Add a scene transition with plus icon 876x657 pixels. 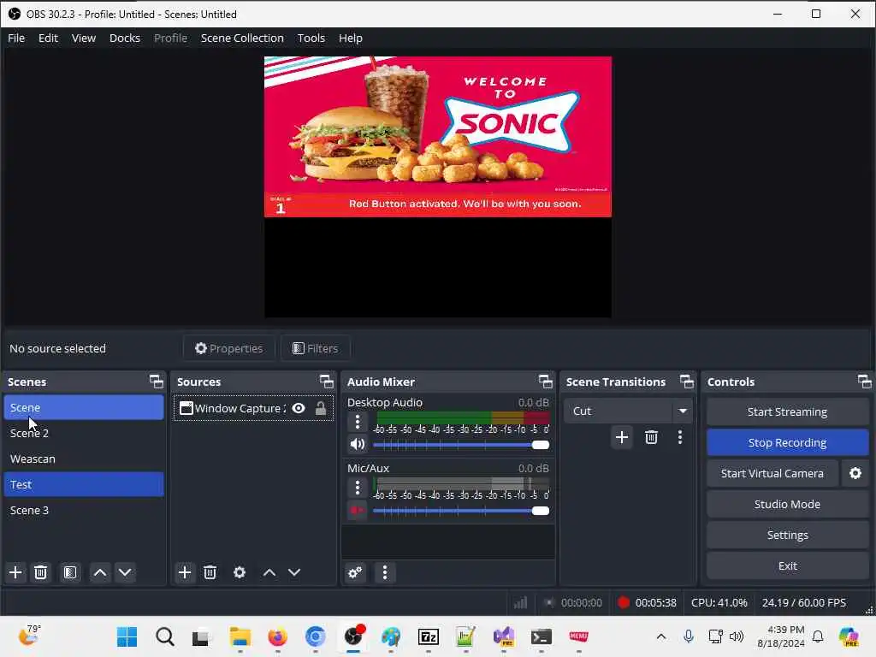tap(622, 437)
